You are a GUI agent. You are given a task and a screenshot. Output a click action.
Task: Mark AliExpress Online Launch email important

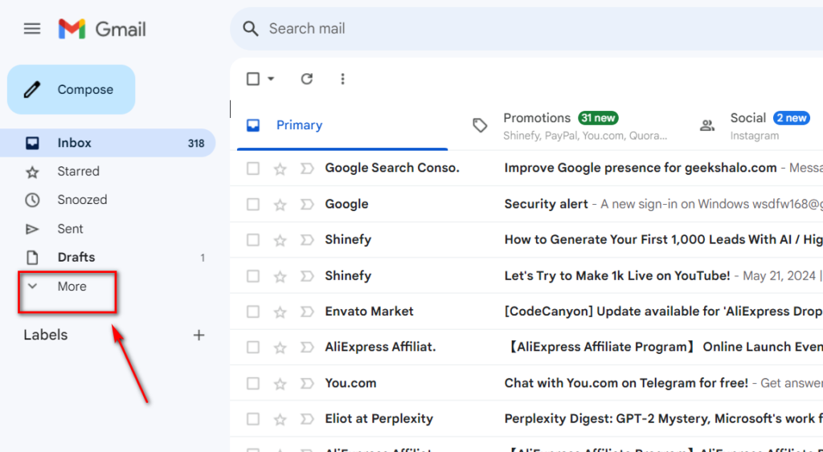click(306, 347)
